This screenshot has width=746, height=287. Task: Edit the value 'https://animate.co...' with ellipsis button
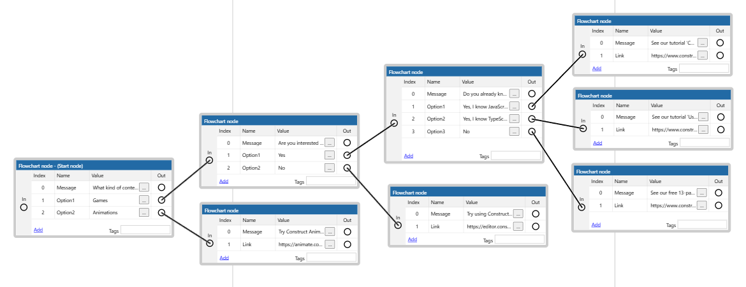[x=330, y=244]
